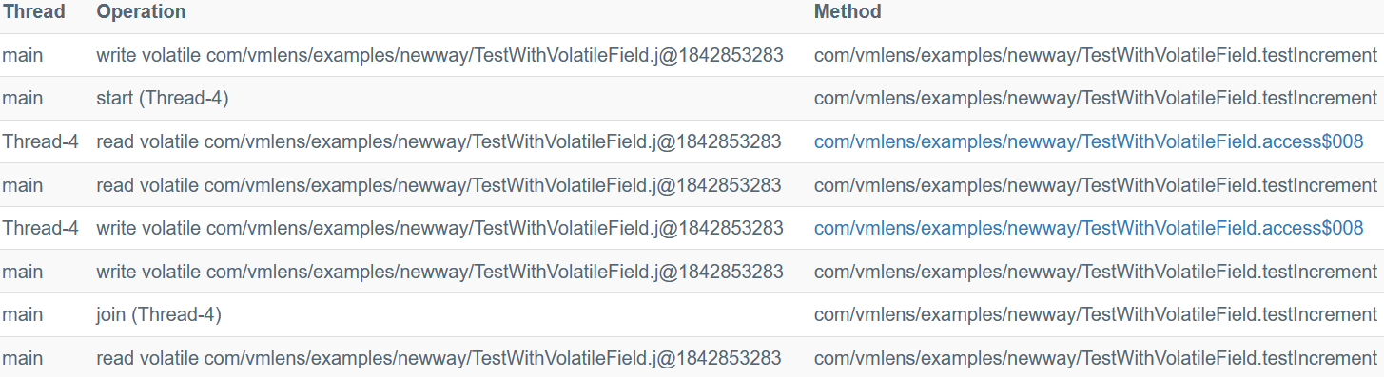This screenshot has width=1384, height=377.
Task: Click Thread-4 cell in the write volatile row
Action: [40, 228]
